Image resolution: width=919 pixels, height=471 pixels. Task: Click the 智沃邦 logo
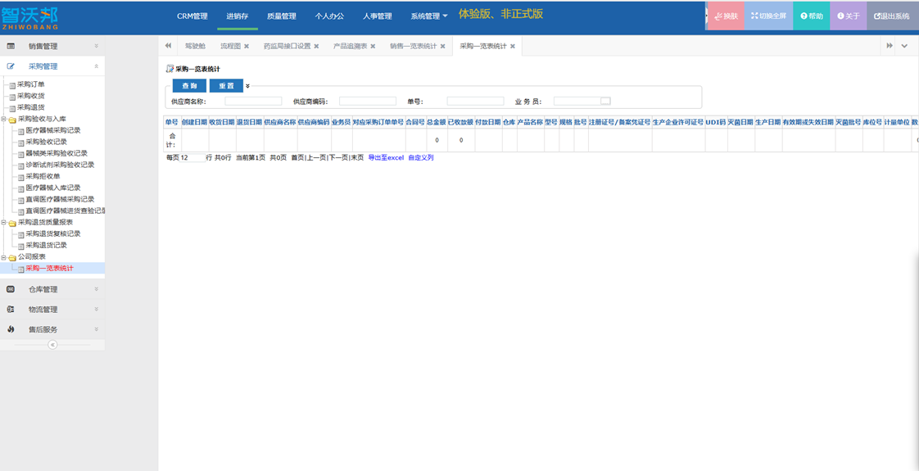29,17
